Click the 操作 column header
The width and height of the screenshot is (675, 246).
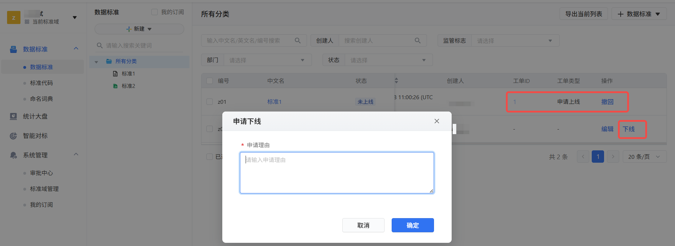coord(607,81)
